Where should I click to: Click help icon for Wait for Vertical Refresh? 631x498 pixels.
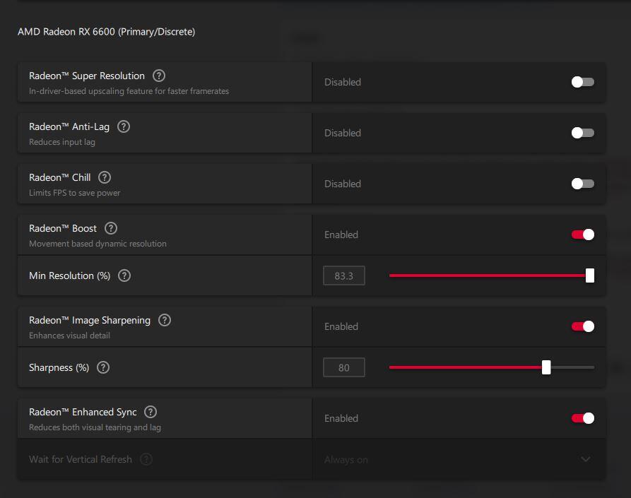(146, 459)
